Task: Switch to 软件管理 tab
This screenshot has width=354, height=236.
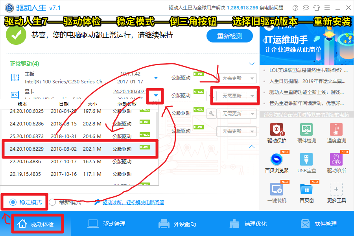Action: point(319,224)
